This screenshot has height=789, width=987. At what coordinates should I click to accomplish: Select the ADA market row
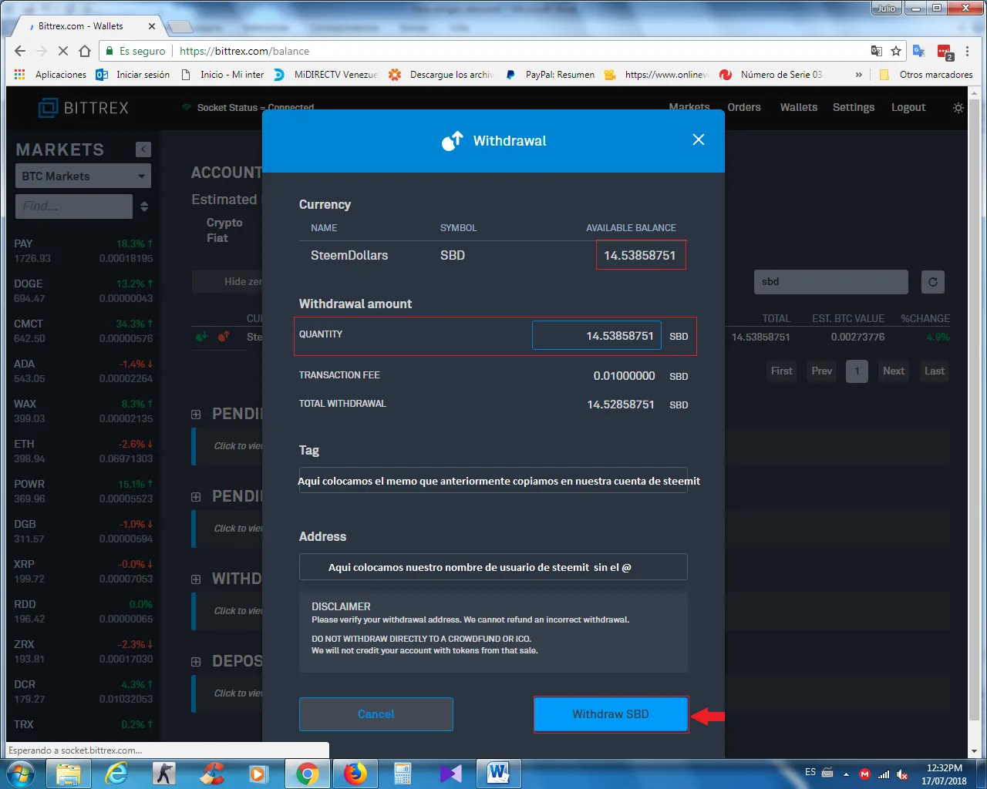click(83, 371)
